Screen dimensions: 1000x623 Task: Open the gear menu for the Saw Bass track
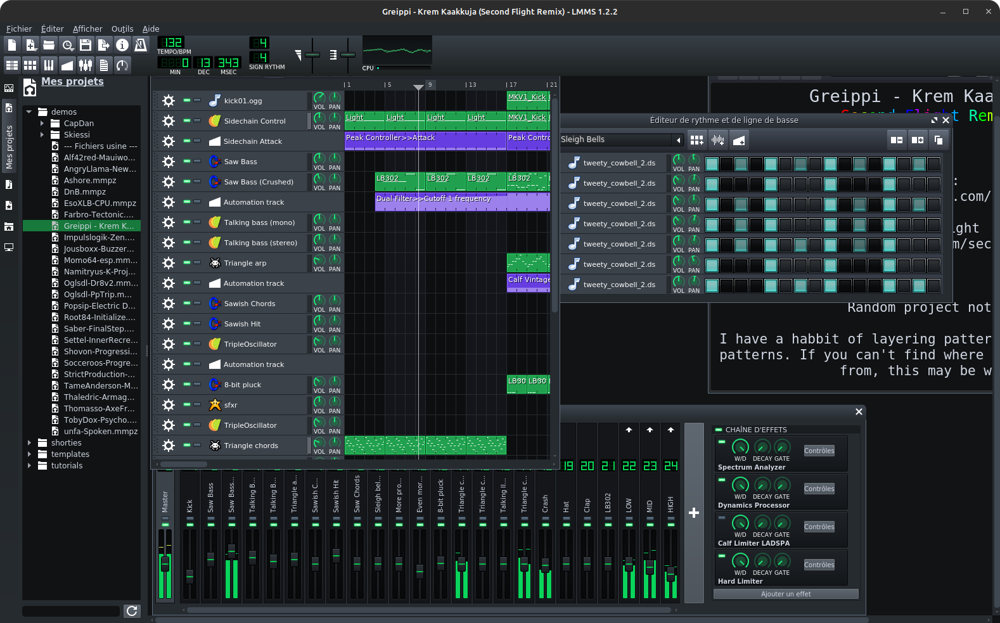pyautogui.click(x=168, y=162)
